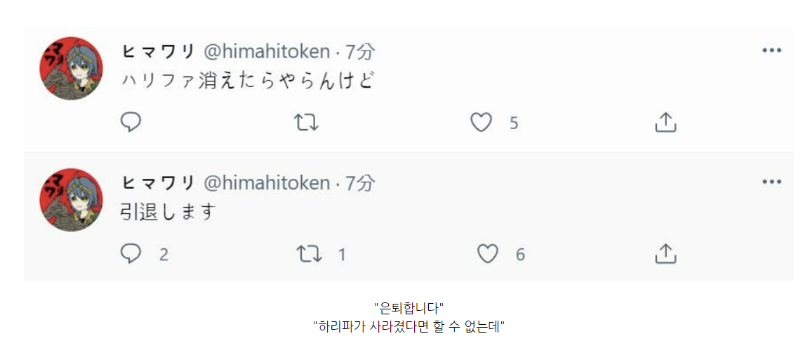
Task: Reply to the ハリファ消えたらやらんけど tweet
Action: pyautogui.click(x=131, y=123)
